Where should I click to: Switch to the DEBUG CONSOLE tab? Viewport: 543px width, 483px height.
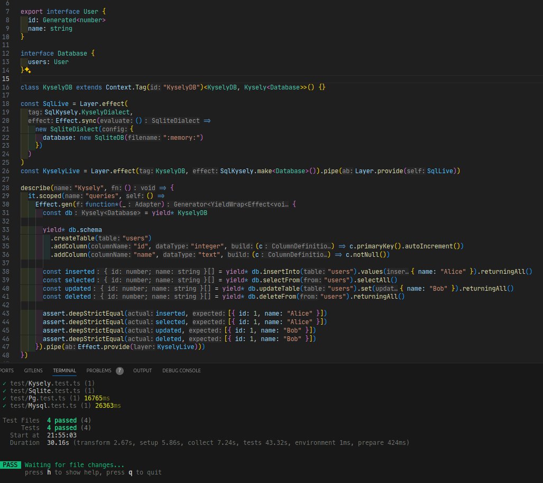coord(181,371)
